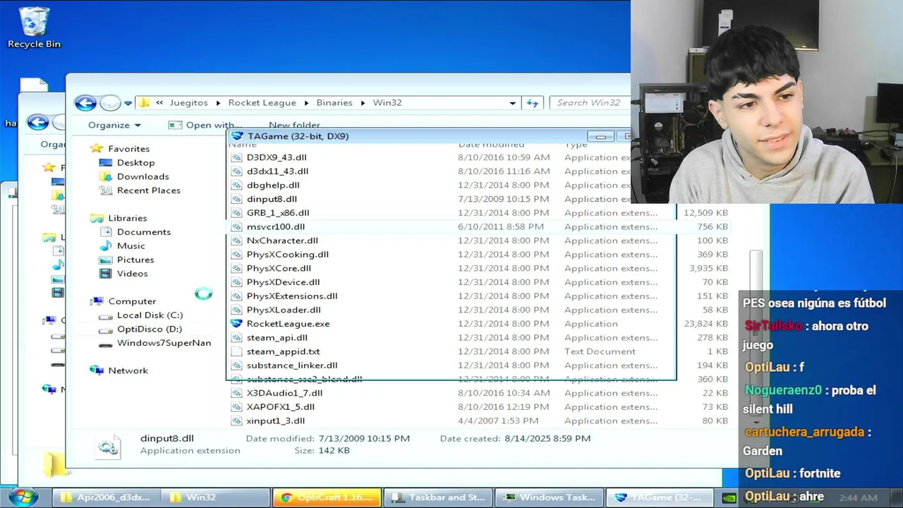
Task: Click the Videos library icon
Action: coord(106,274)
